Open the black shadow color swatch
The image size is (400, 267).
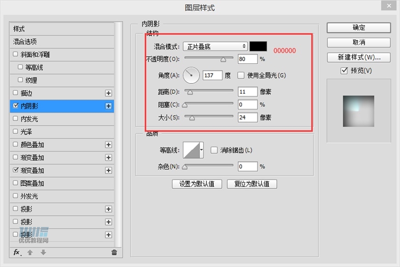[x=258, y=46]
